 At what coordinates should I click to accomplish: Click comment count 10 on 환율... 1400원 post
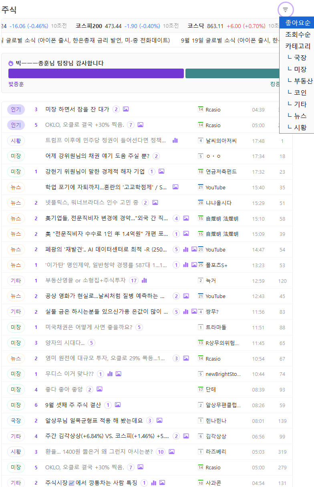coord(161,452)
